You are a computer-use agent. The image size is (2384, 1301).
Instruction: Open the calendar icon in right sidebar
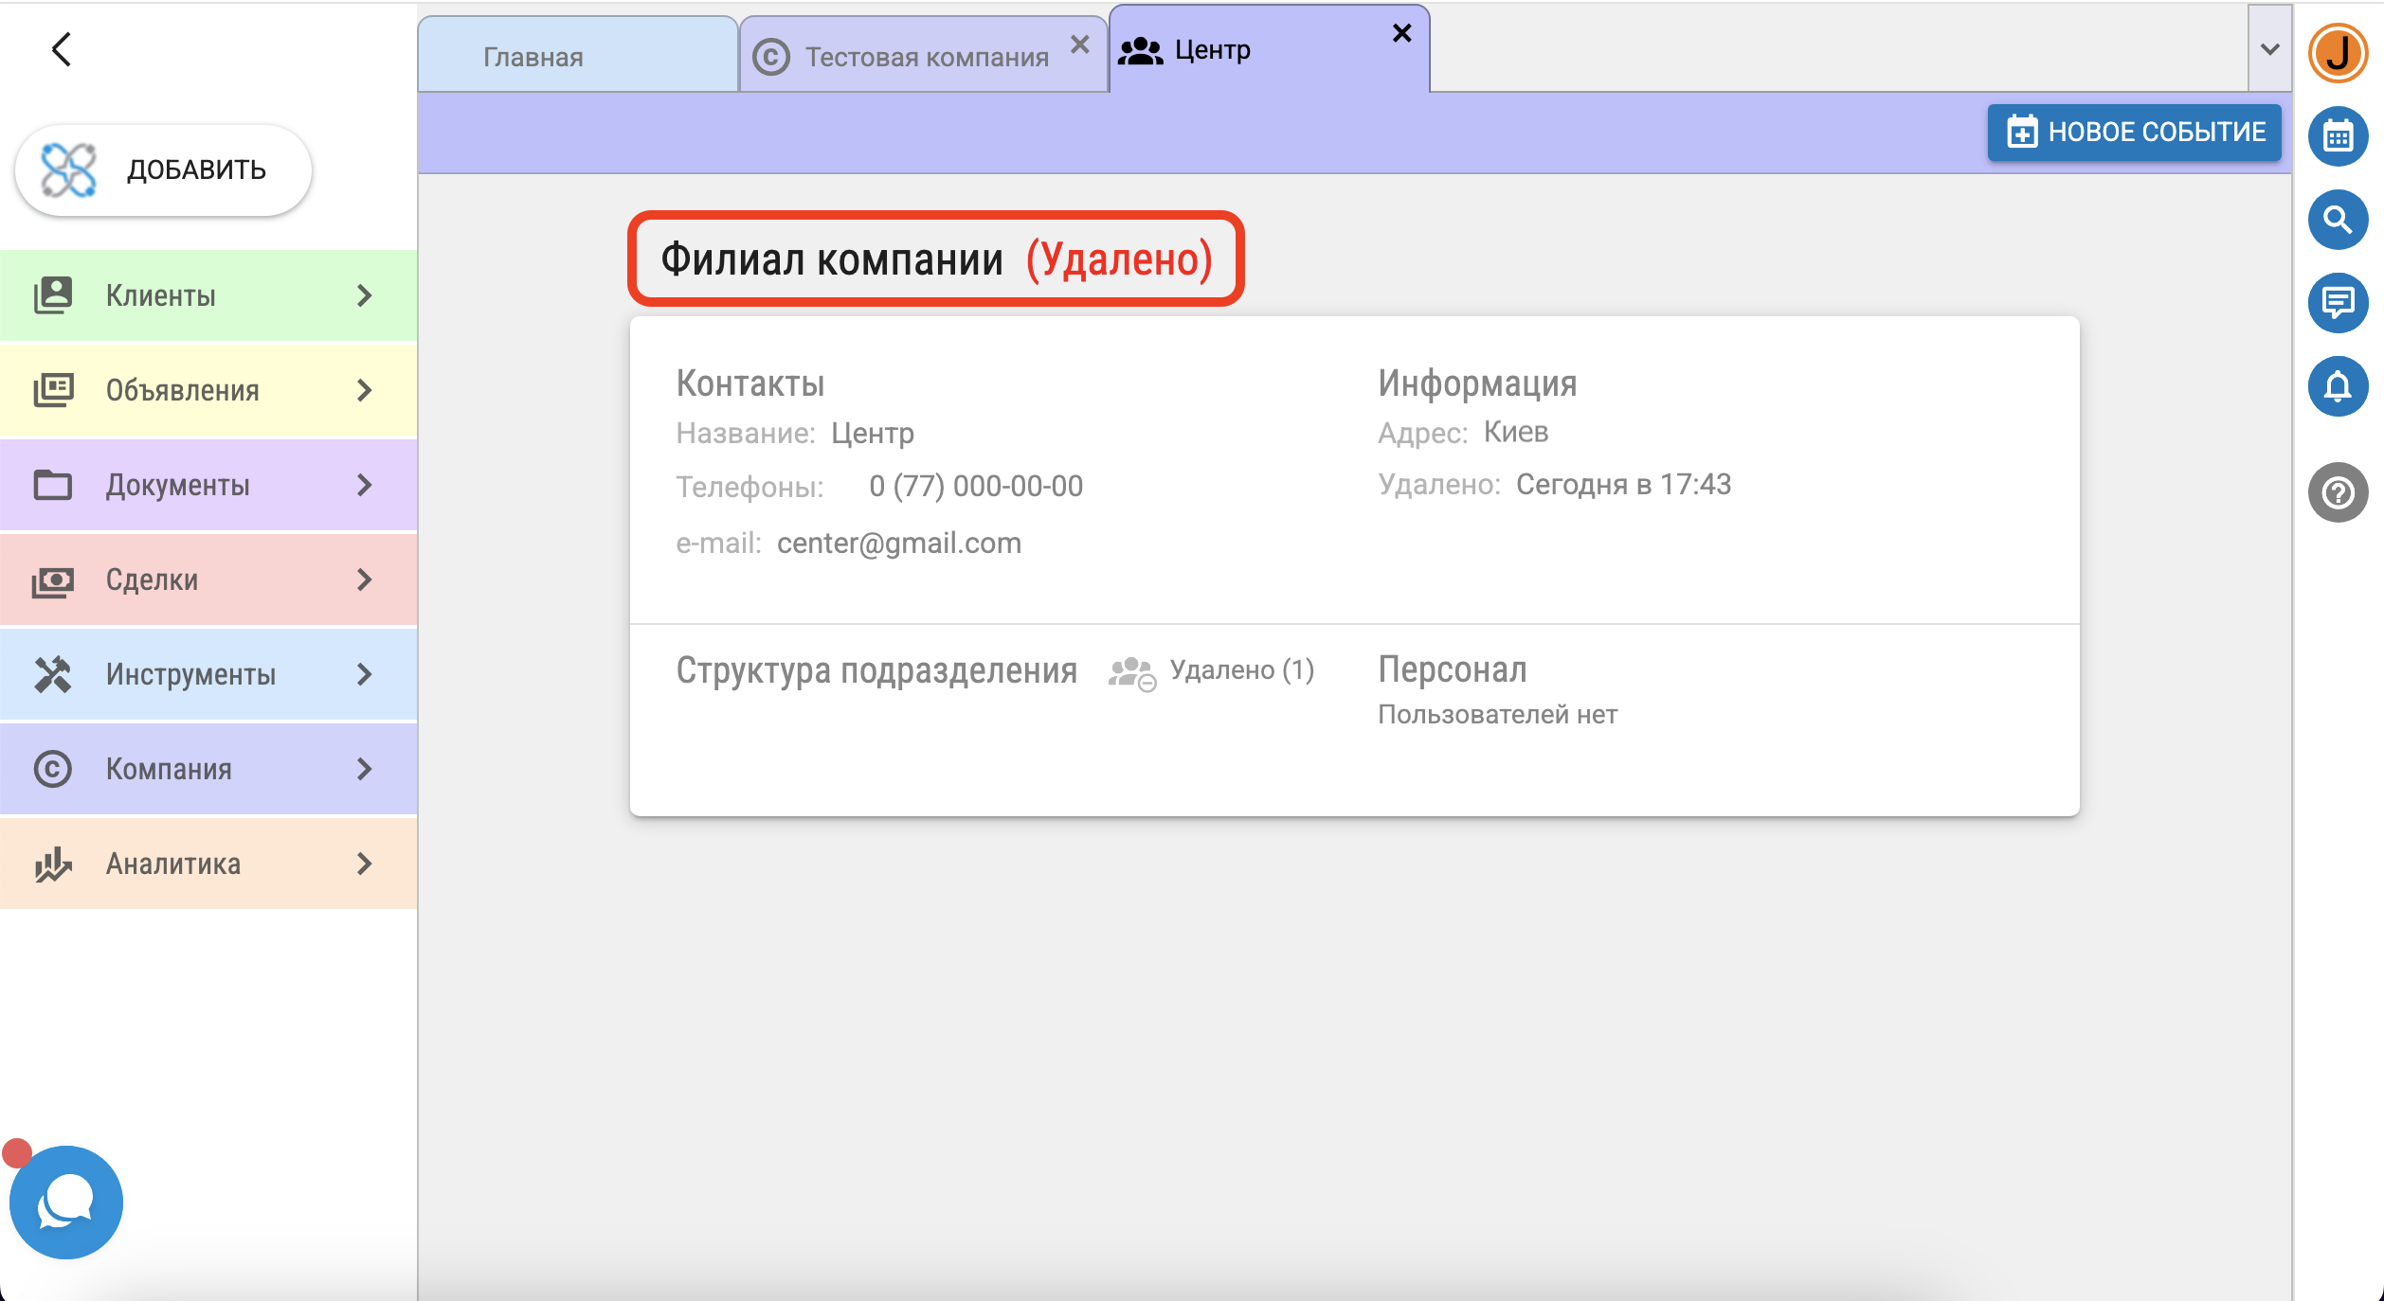(2338, 136)
